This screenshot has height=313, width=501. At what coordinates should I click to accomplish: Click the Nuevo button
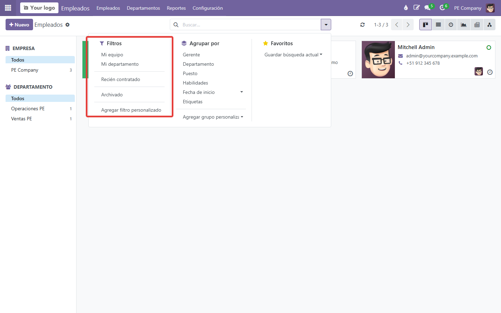point(19,25)
